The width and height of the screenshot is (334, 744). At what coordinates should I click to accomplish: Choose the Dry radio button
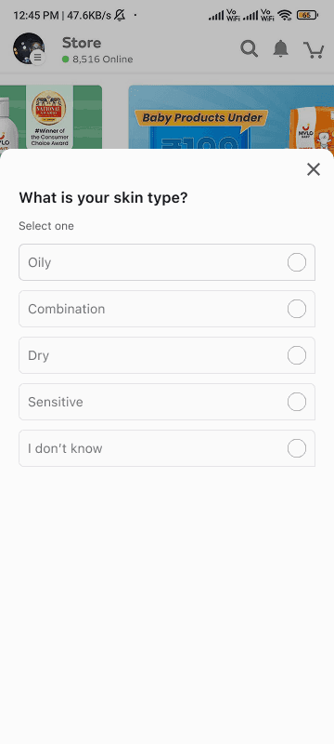[297, 355]
